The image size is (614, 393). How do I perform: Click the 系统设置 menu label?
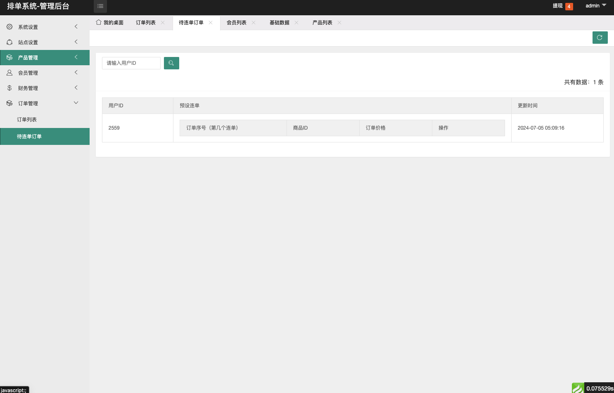pos(28,27)
